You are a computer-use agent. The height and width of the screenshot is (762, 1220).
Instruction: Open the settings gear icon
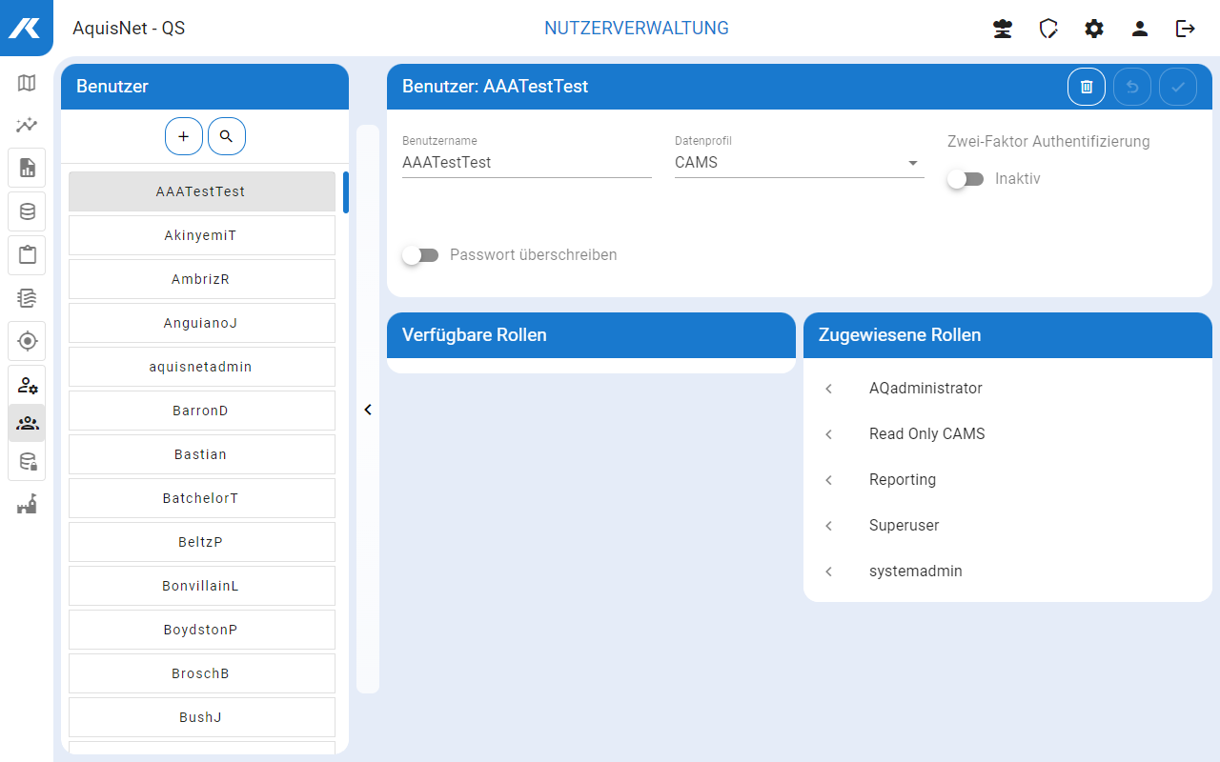tap(1094, 29)
